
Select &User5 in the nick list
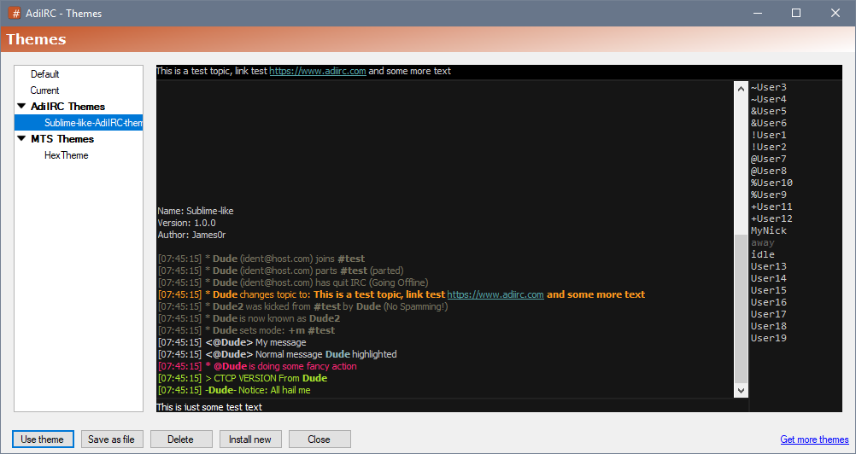[769, 111]
